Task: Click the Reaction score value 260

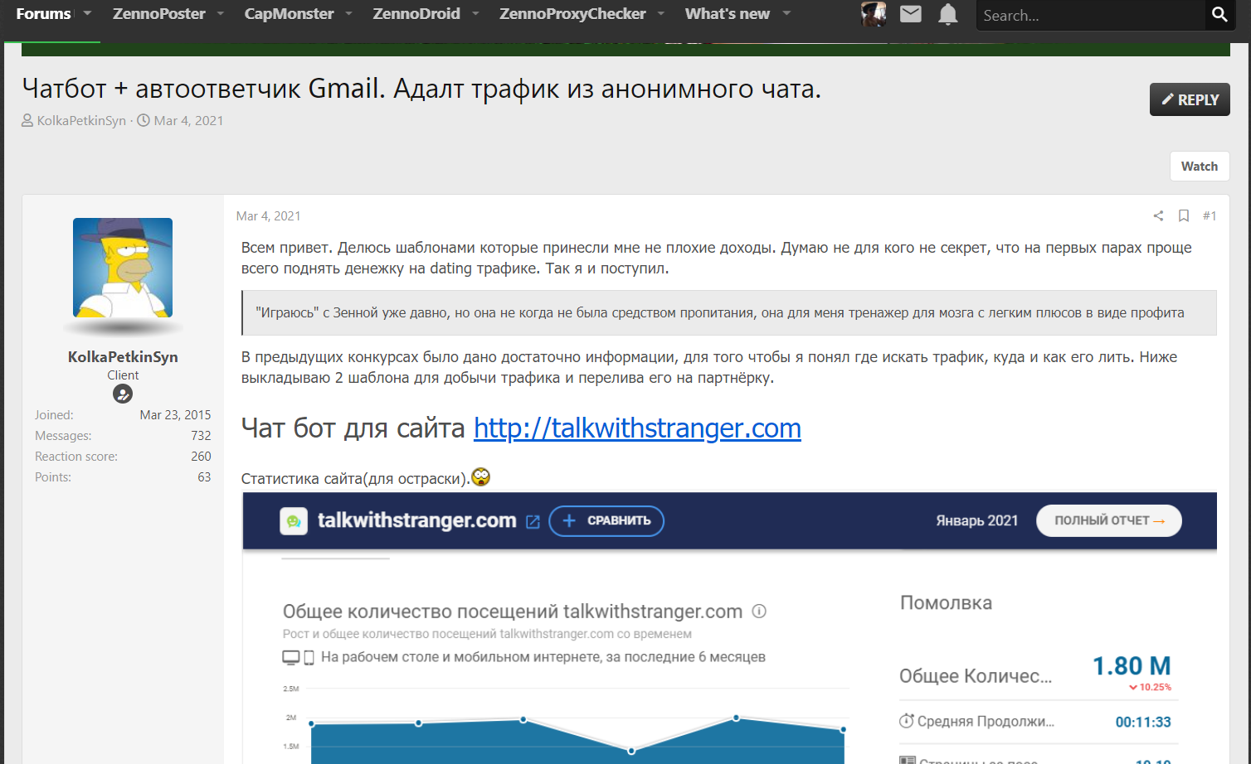Action: point(201,457)
